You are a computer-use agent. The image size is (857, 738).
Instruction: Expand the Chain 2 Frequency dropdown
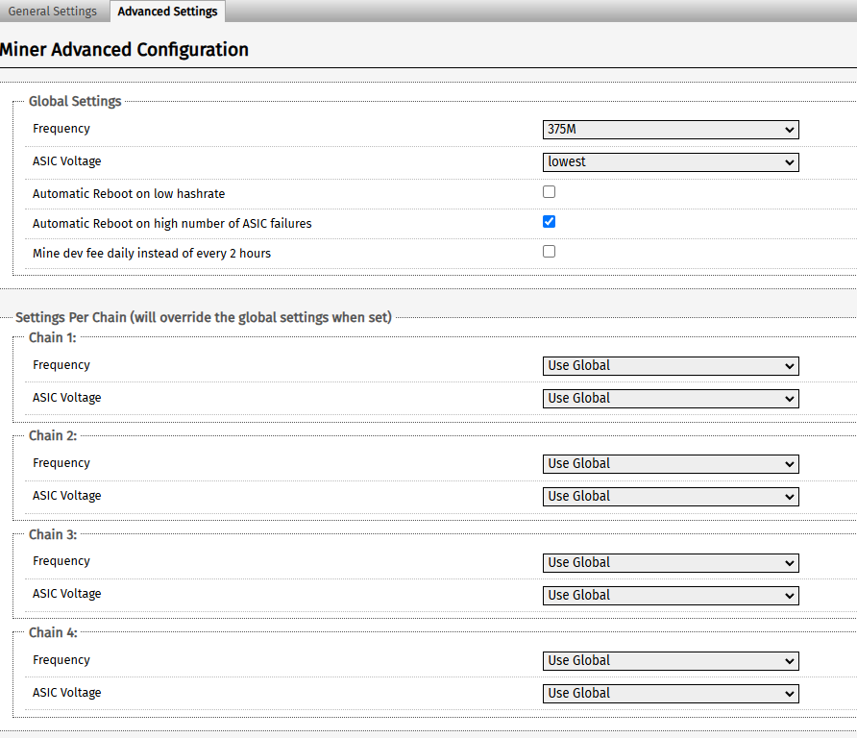[x=671, y=464]
